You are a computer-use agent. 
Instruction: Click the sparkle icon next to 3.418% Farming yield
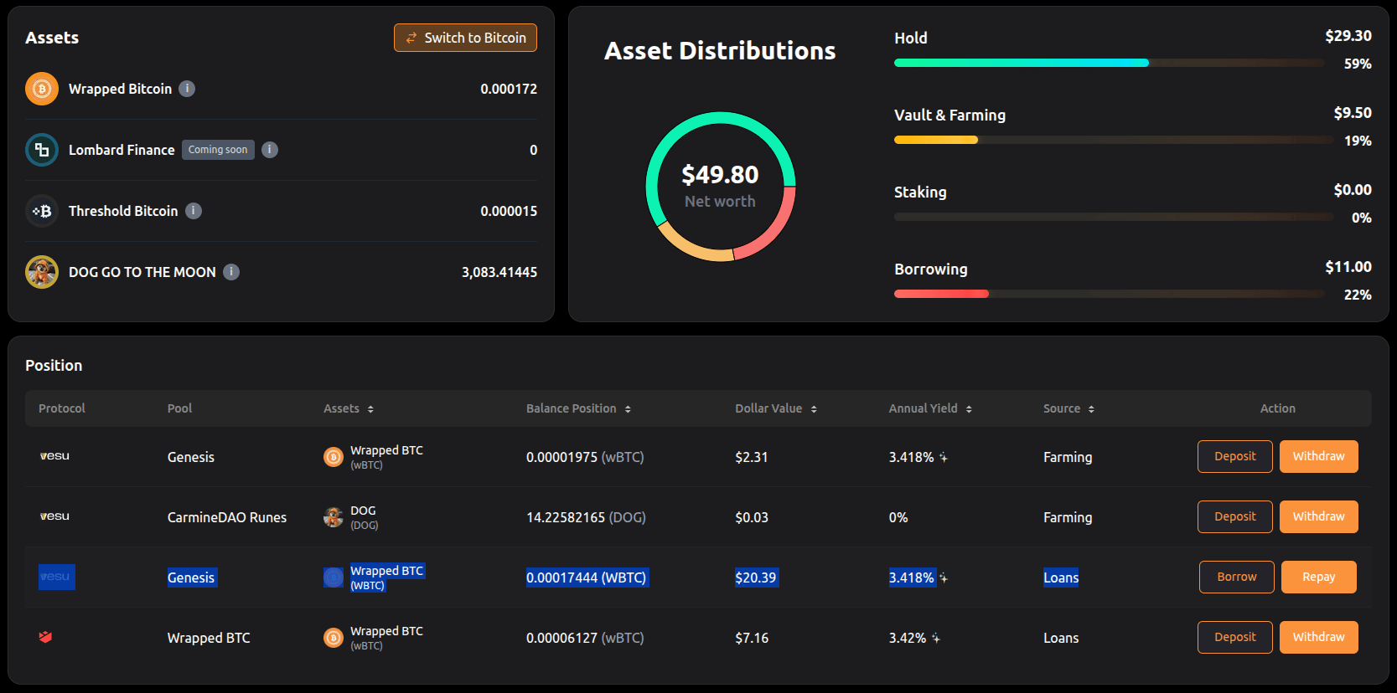(944, 457)
